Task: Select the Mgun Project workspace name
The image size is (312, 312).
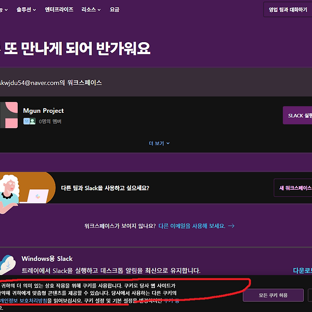Action: 43,111
